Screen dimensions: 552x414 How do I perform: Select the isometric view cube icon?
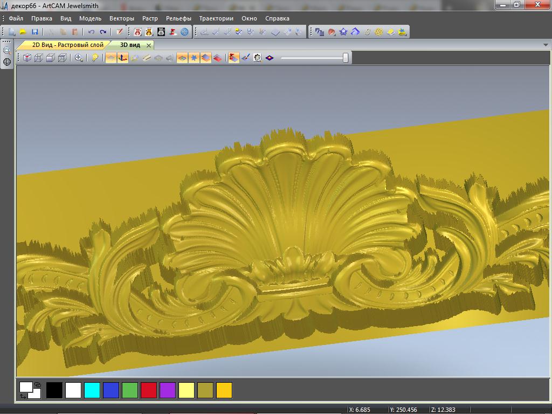click(27, 58)
